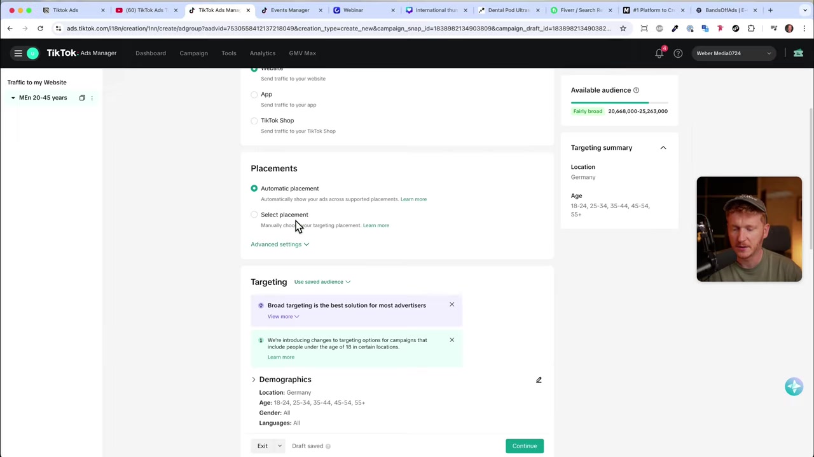The height and width of the screenshot is (457, 814).
Task: Select Traffic to my Website campaign
Action: point(37,83)
